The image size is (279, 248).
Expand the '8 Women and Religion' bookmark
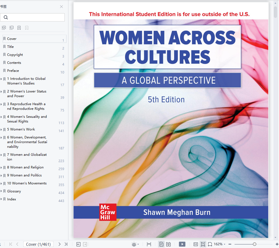(1, 168)
